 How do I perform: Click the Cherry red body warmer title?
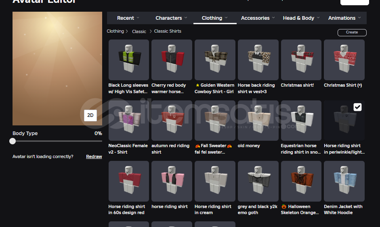coord(169,88)
